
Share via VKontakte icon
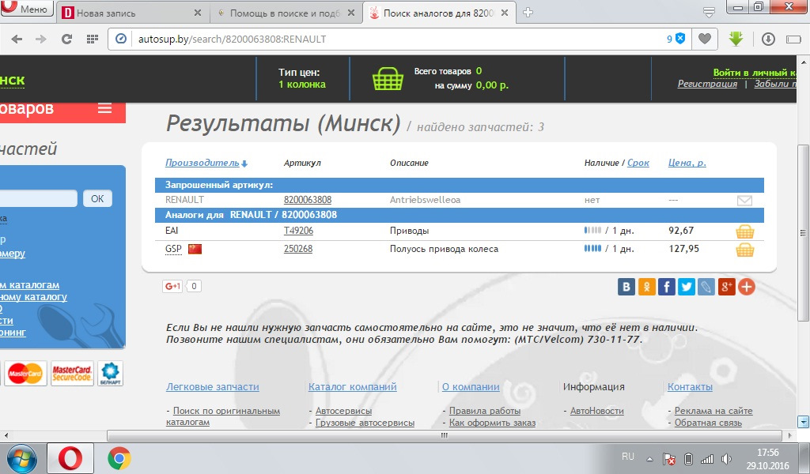626,287
